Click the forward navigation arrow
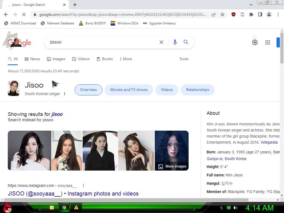 coord(15,14)
